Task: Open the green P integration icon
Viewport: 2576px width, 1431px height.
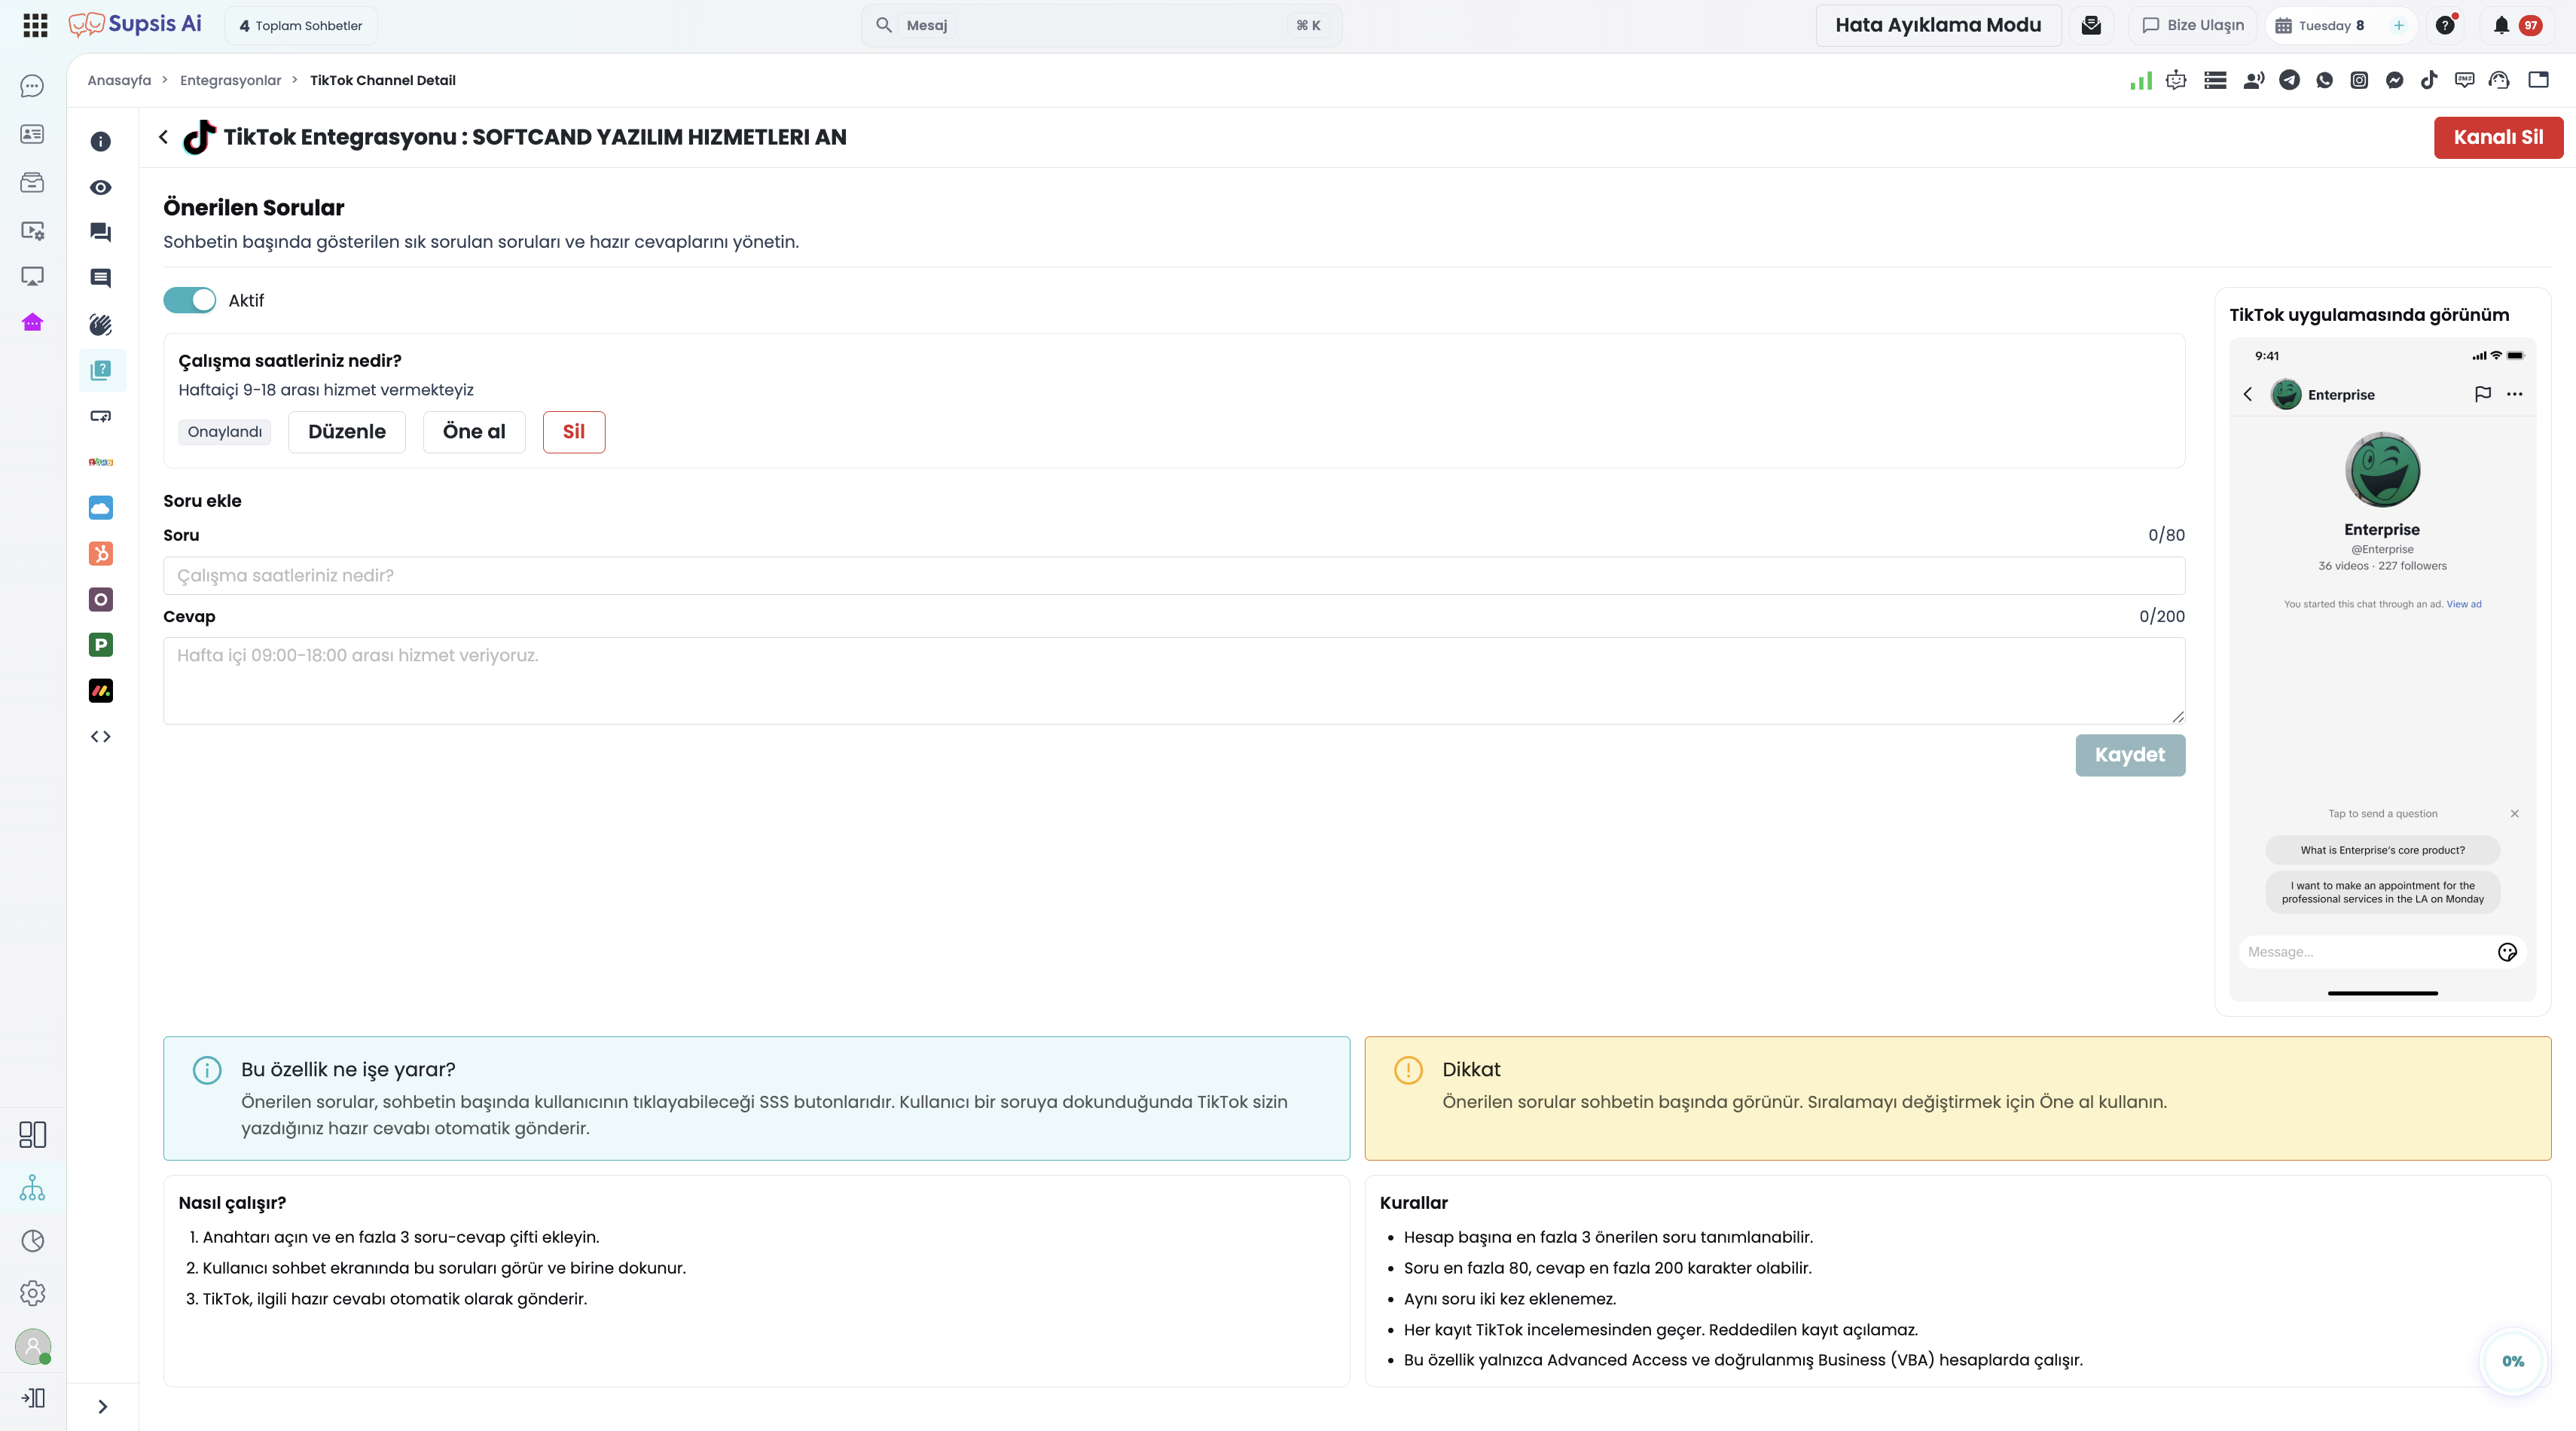Action: 101,645
